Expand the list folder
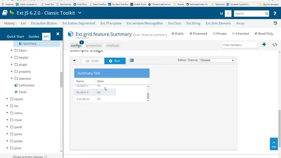Image resolution: width=281 pixels, height=158 pixels. [x=7, y=106]
